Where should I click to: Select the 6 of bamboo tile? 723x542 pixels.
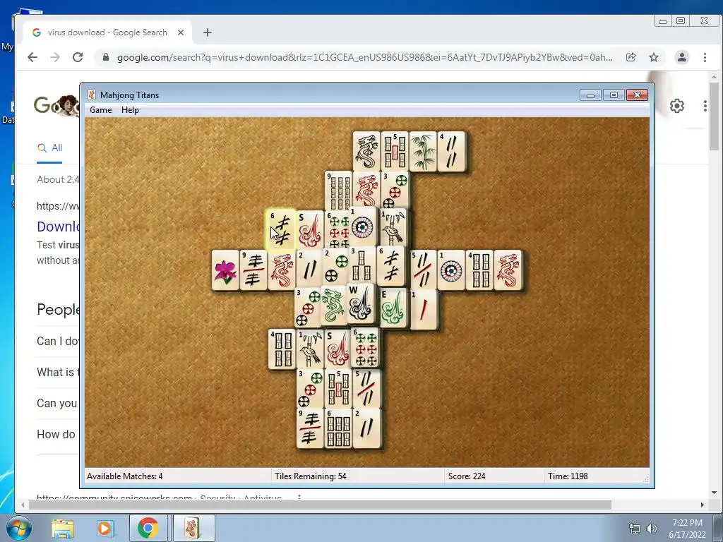(338, 428)
